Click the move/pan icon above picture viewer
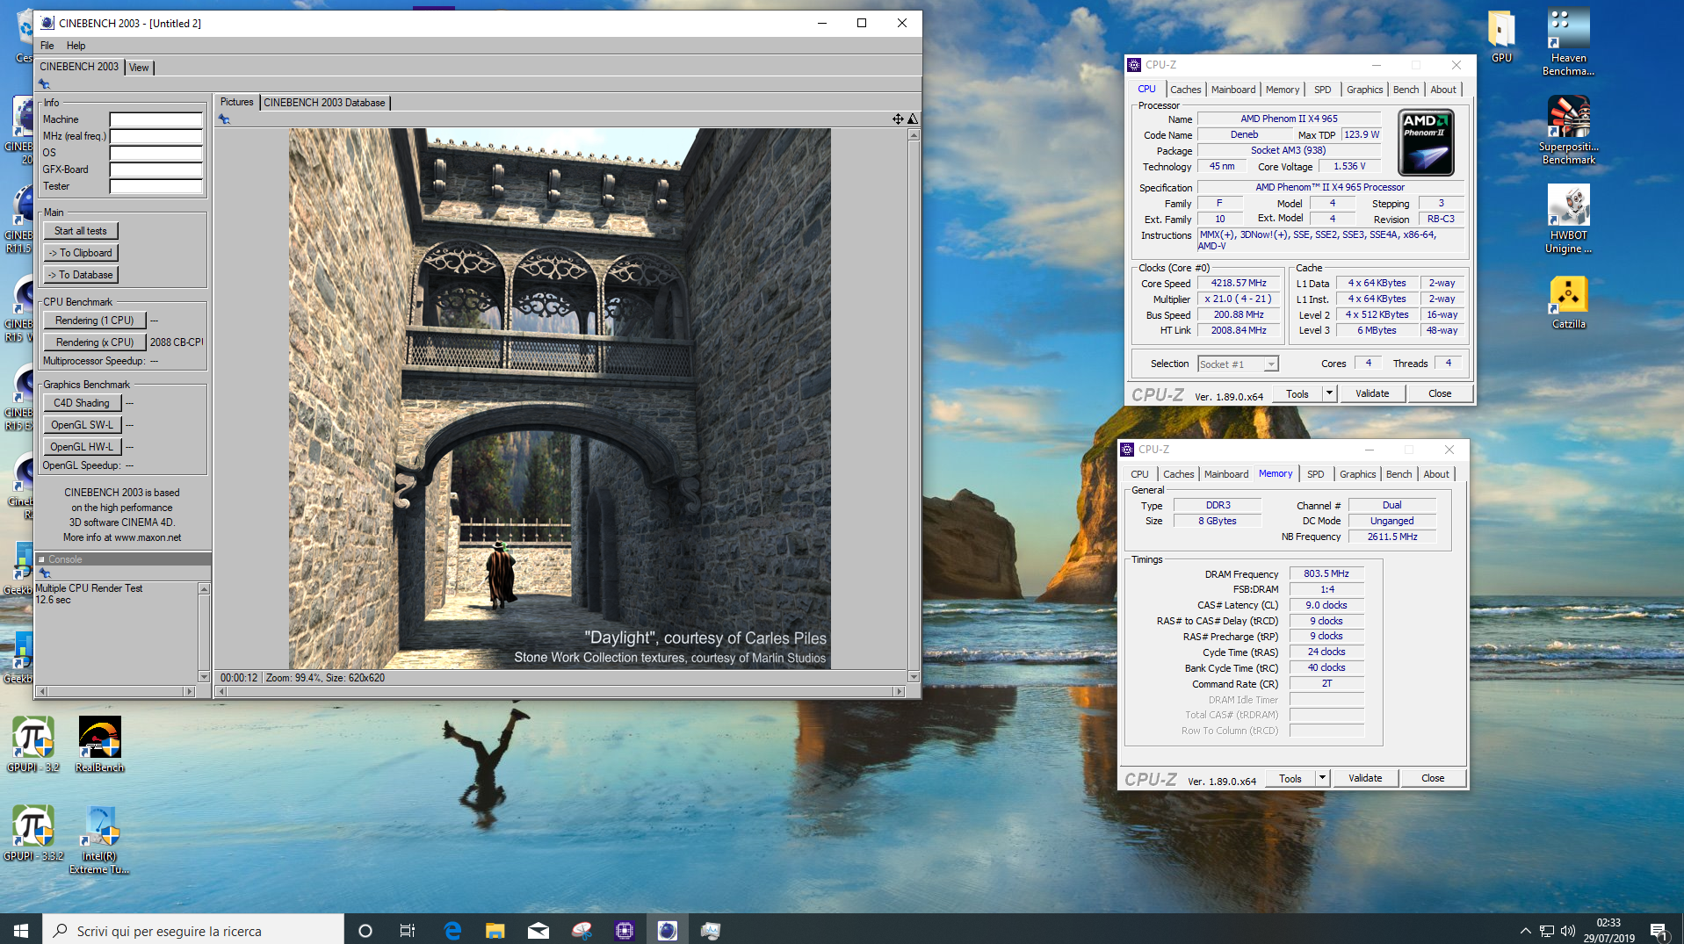Screen dimensions: 1684x944 (898, 119)
